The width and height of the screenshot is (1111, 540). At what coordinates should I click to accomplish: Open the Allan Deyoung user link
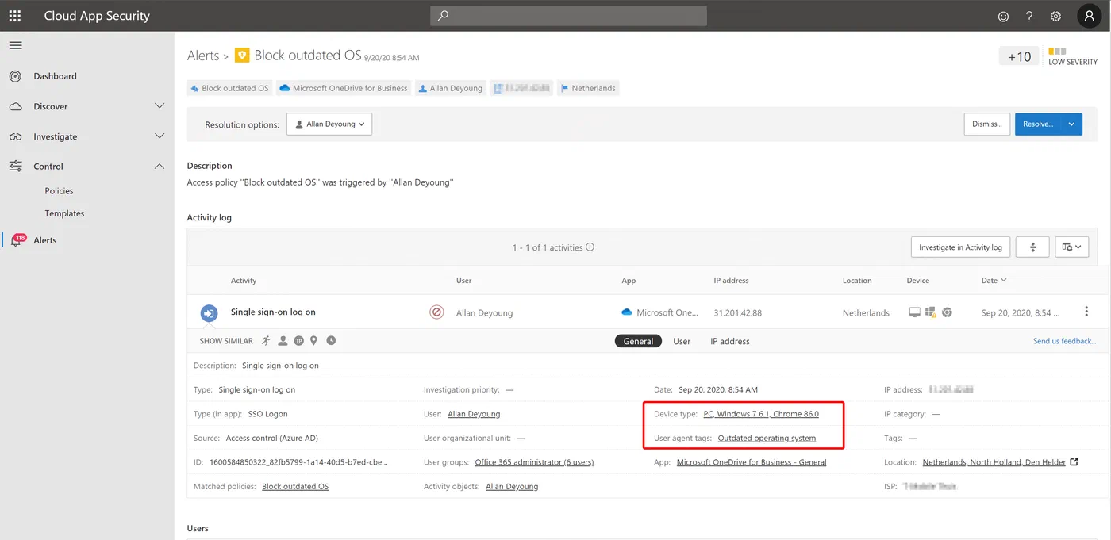[x=474, y=414]
